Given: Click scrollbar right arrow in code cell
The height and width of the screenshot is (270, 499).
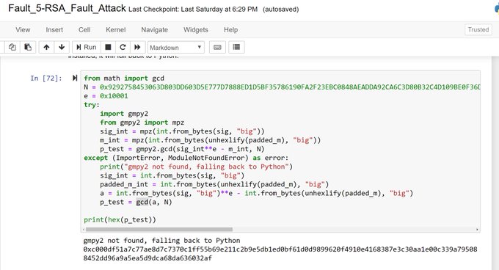Looking at the screenshot, I should point(477,230).
